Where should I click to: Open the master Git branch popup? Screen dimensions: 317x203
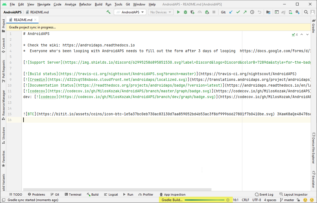click(x=287, y=200)
